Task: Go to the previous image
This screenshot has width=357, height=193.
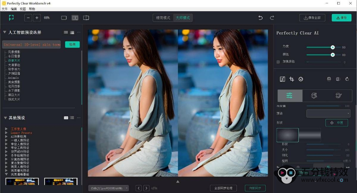Action: point(139,188)
